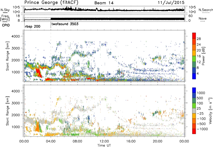Click the noise spike near 11:00 in sky-noise plot
Viewport: 213px width, 147px height.
(x=97, y=9)
